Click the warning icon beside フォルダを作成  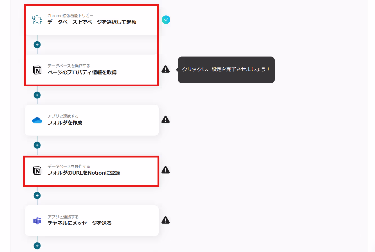click(166, 120)
